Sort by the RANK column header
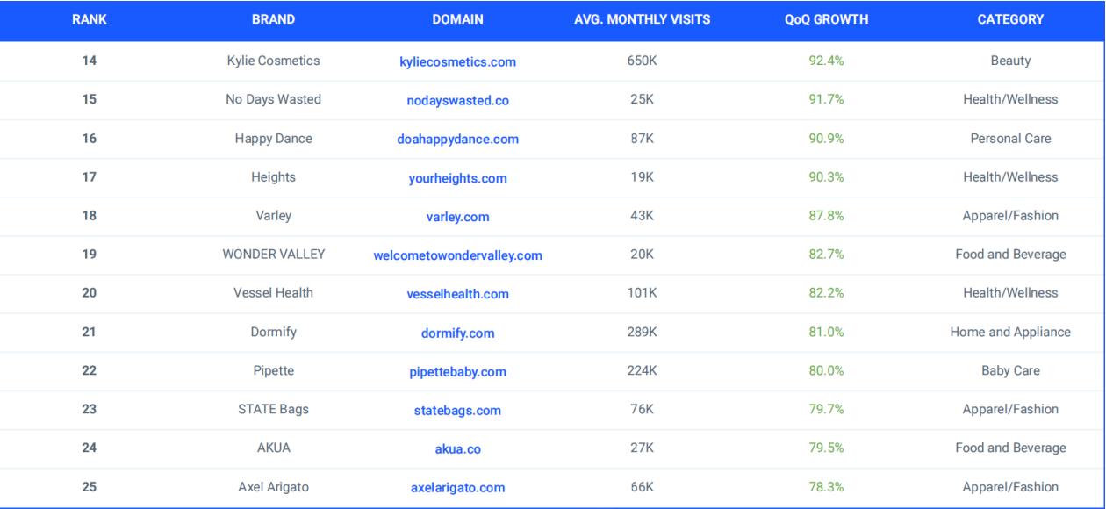Viewport: 1106px width, 509px height. [x=89, y=20]
